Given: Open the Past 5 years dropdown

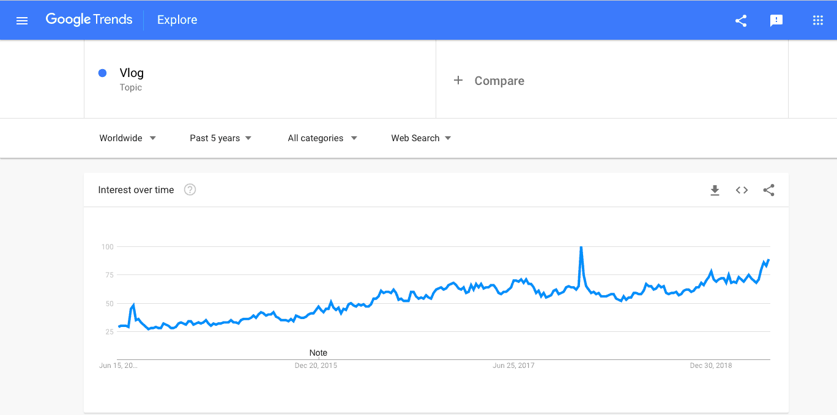Looking at the screenshot, I should [x=221, y=138].
